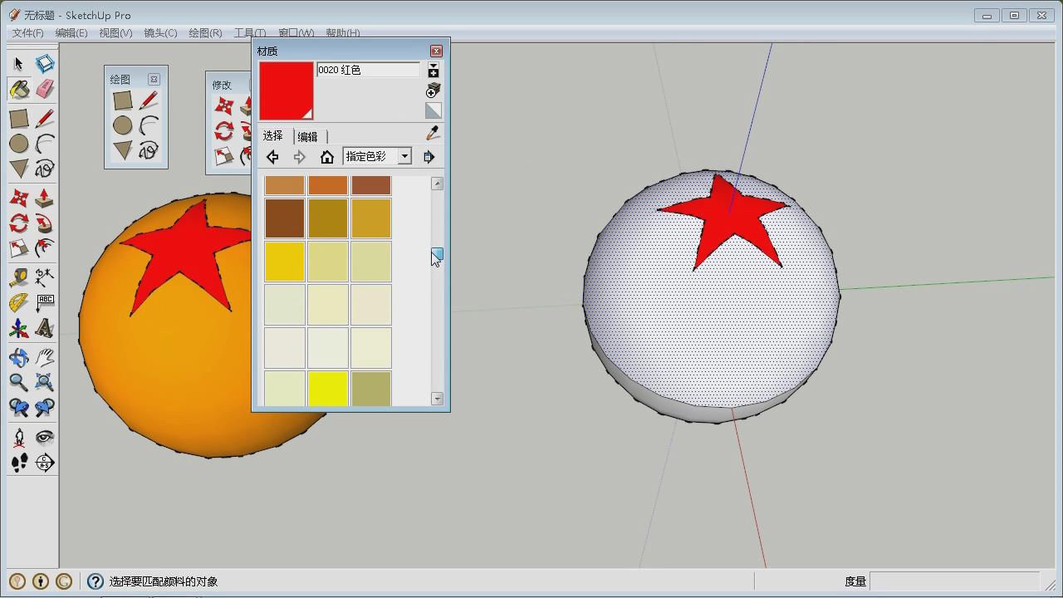Pick the pink Eraser tool
1063x598 pixels.
(x=45, y=89)
